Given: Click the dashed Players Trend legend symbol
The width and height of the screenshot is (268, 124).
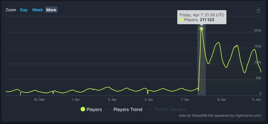Looking at the screenshot, I should [x=110, y=110].
